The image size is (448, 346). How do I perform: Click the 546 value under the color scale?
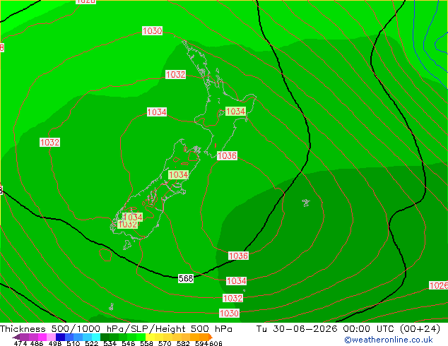point(129,343)
